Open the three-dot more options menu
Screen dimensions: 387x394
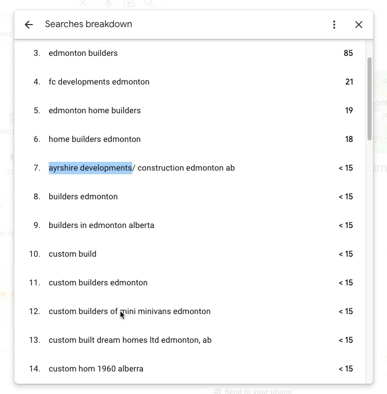tap(334, 25)
